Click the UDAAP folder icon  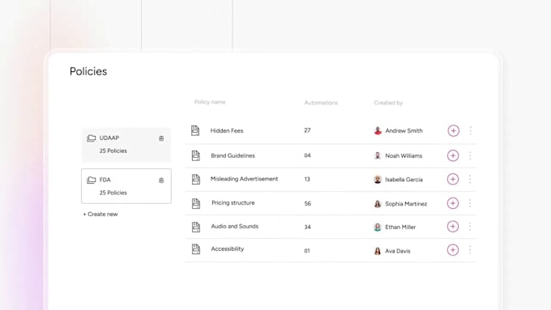(92, 138)
